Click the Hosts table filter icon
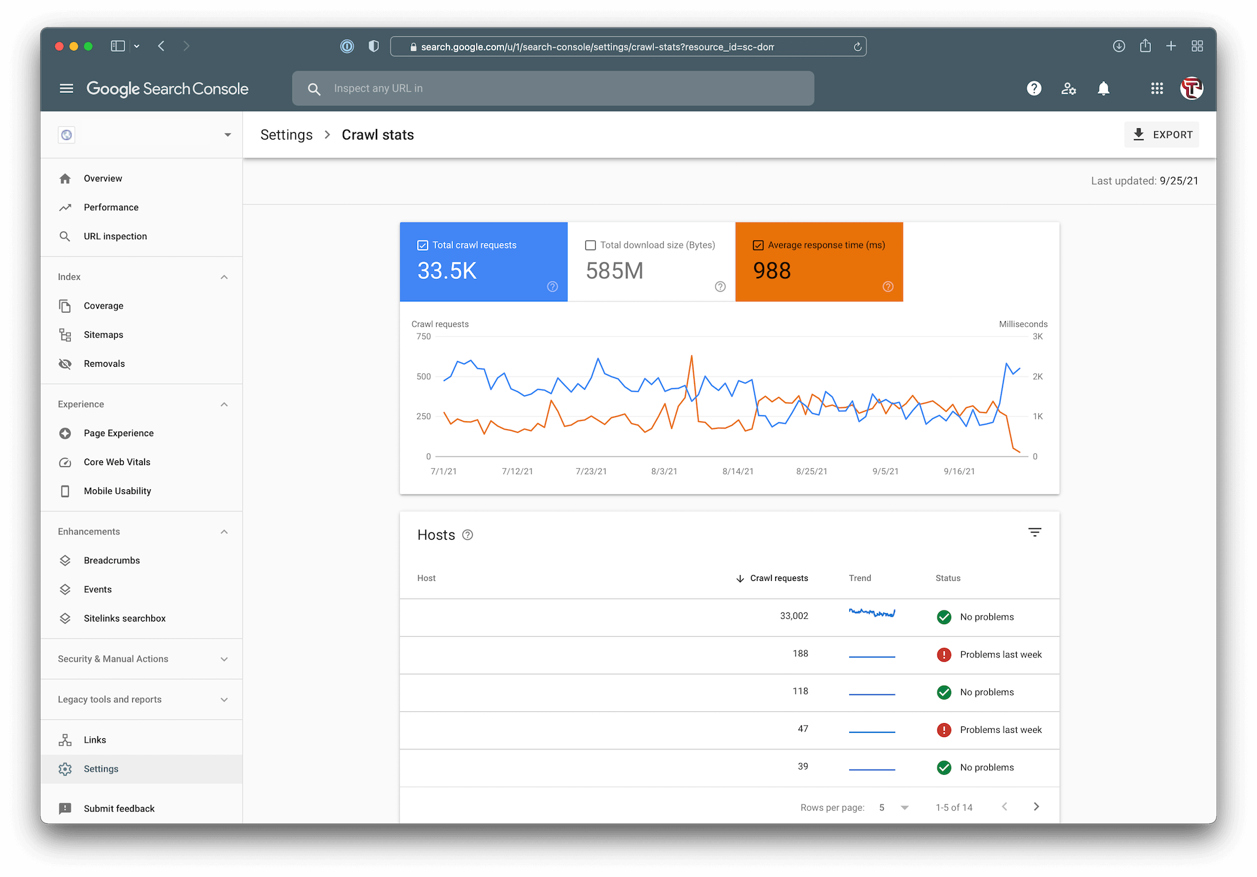 coord(1034,532)
